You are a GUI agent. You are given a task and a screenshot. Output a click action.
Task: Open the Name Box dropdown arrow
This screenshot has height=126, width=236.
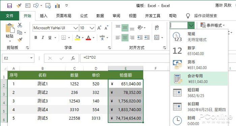tap(31, 58)
